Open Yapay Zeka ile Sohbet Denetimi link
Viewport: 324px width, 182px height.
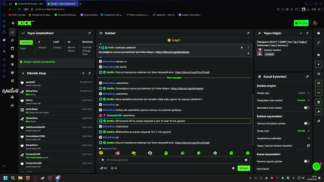tap(283, 146)
